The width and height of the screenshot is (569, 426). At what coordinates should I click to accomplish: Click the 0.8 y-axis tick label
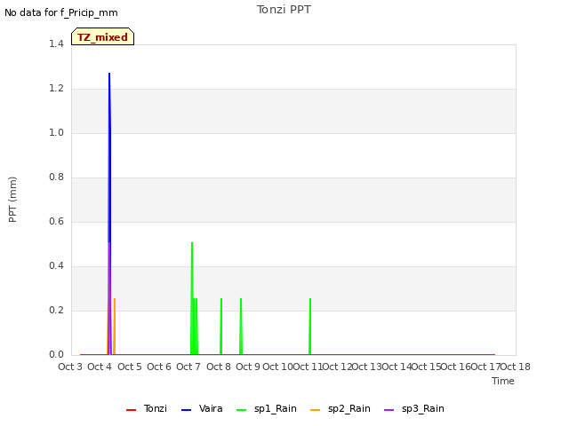pos(56,177)
